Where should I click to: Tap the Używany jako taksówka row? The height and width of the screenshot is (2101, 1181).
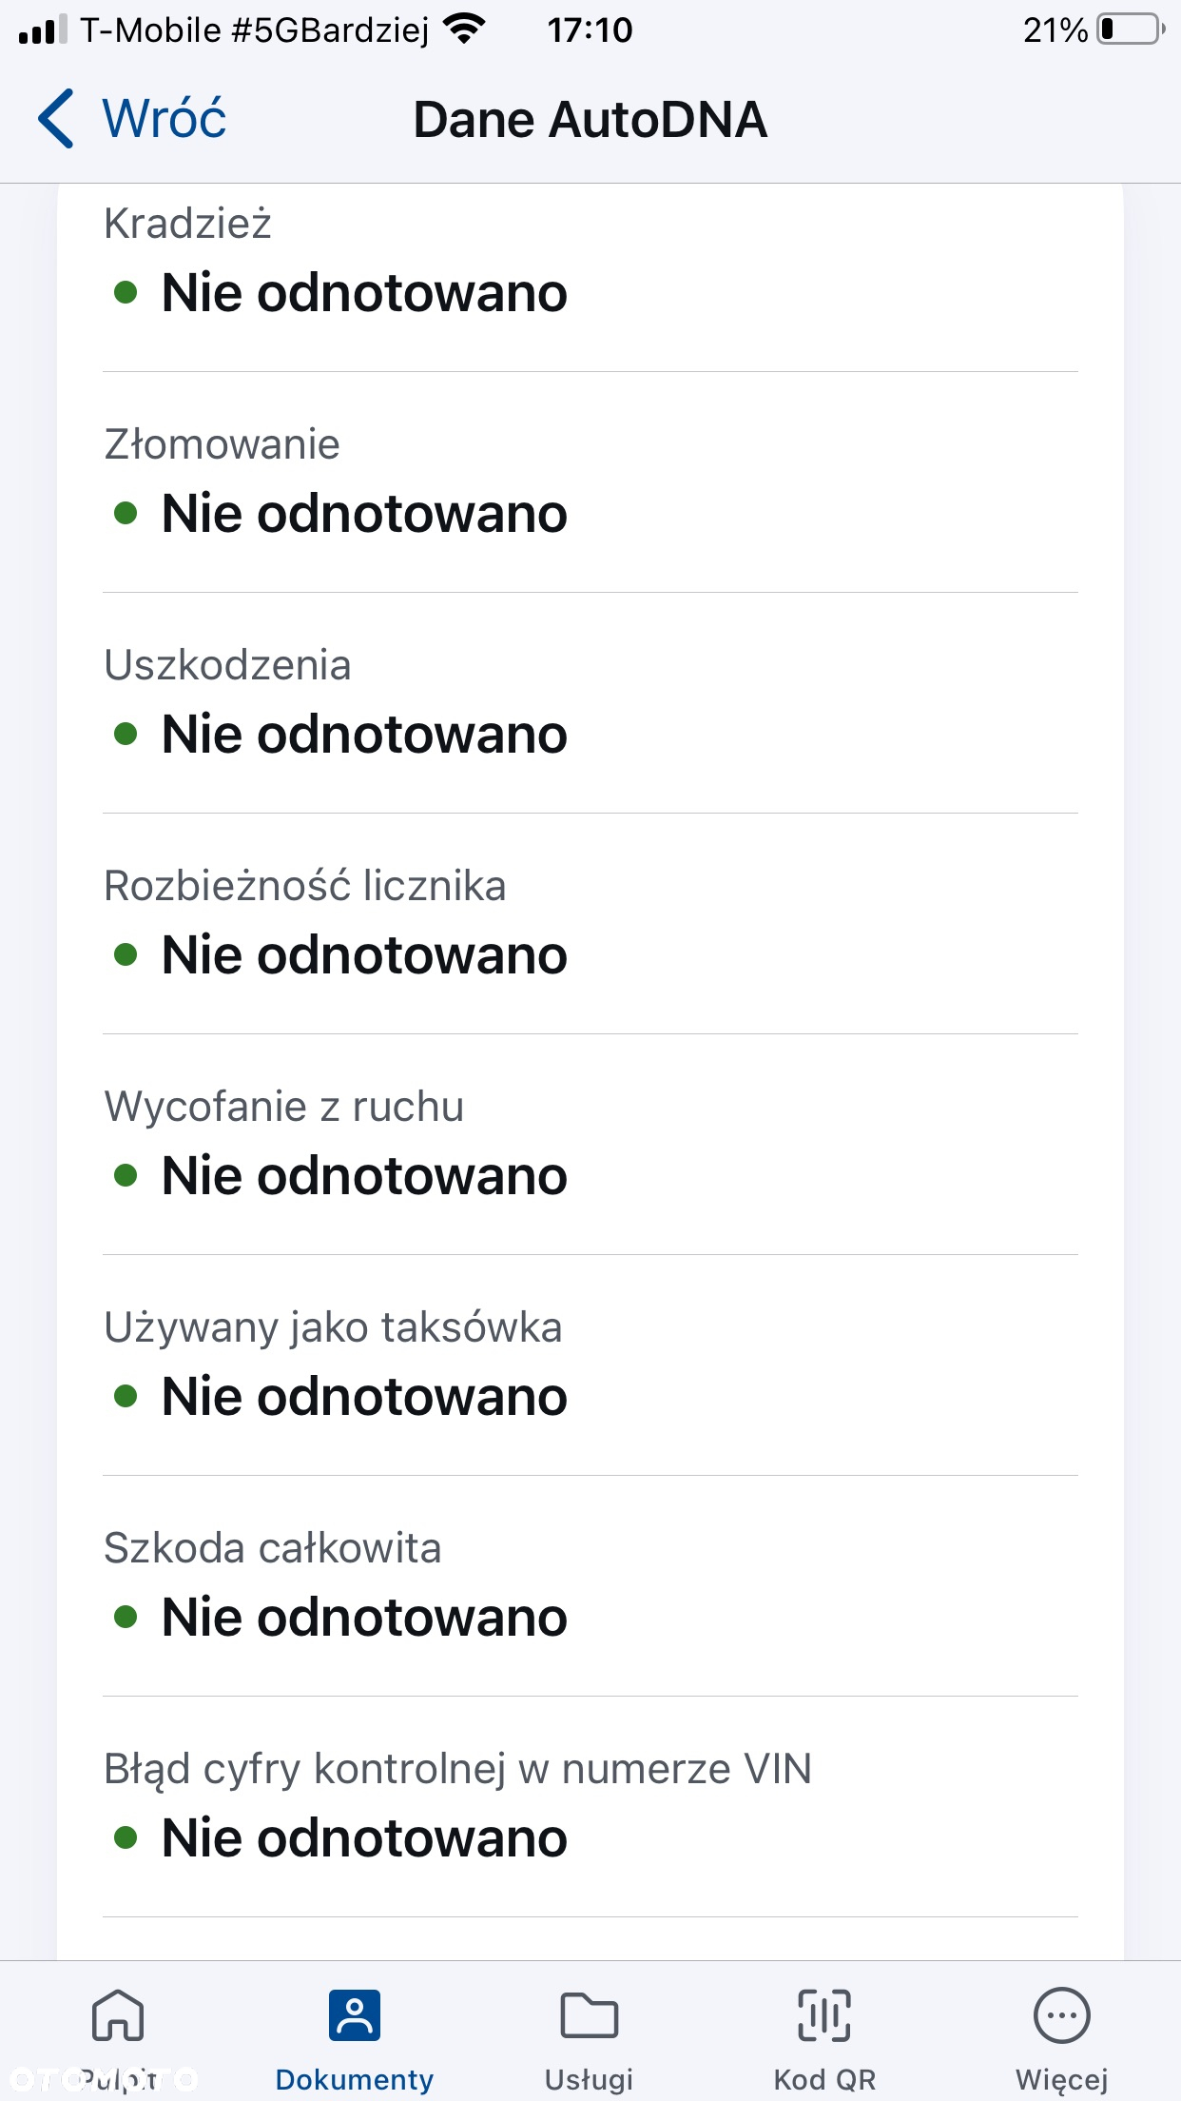(x=590, y=1365)
